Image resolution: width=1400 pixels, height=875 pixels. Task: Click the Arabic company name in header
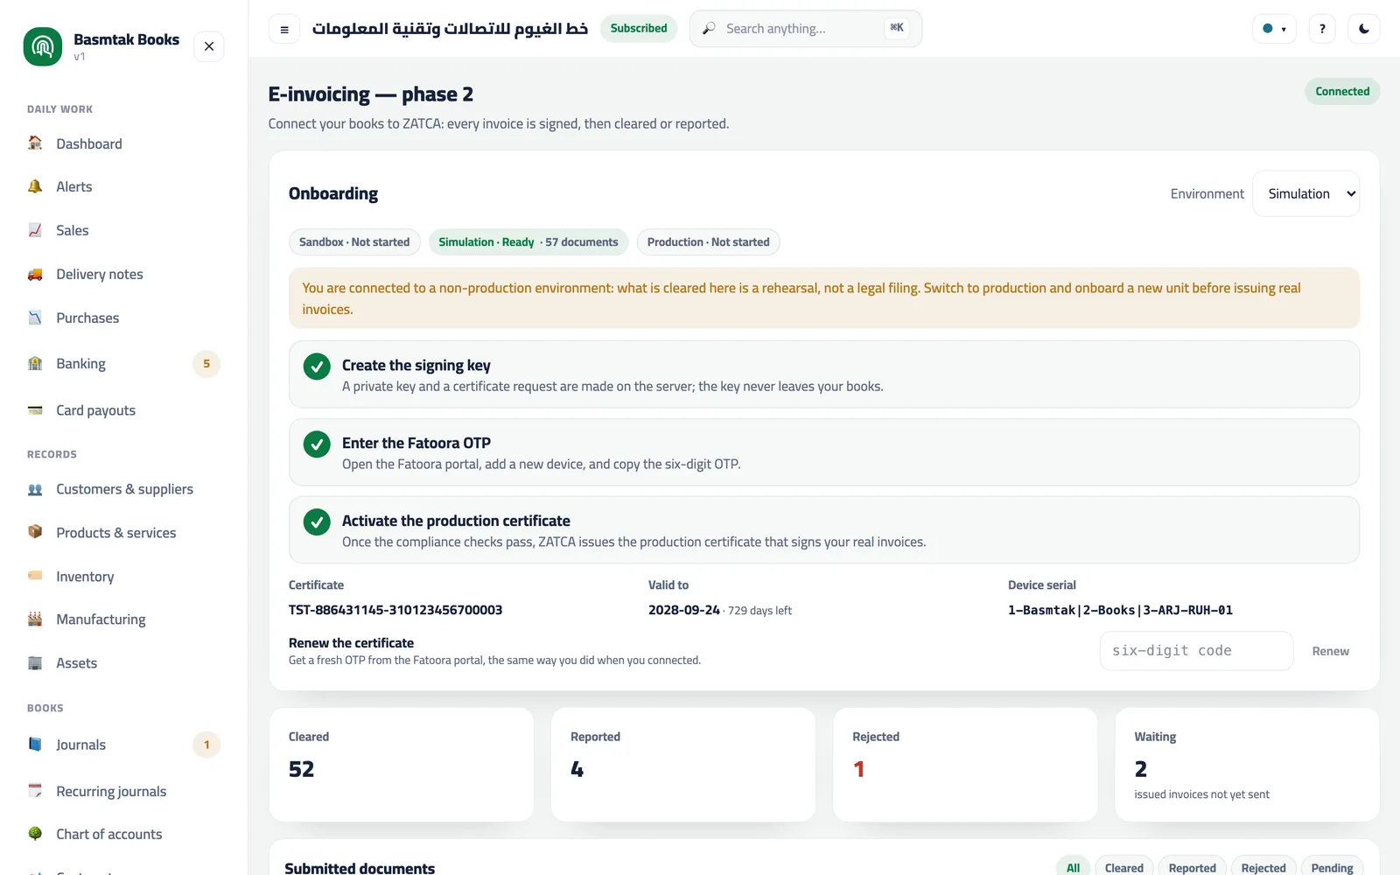(x=450, y=29)
